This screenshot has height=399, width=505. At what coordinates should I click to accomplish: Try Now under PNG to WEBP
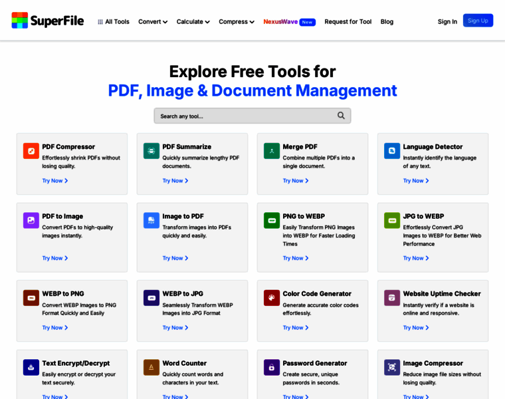pyautogui.click(x=295, y=258)
